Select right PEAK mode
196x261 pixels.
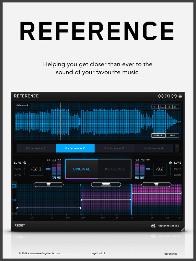178,169
